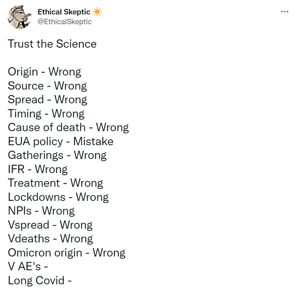Click the "Trust the Science" heading line

52,44
